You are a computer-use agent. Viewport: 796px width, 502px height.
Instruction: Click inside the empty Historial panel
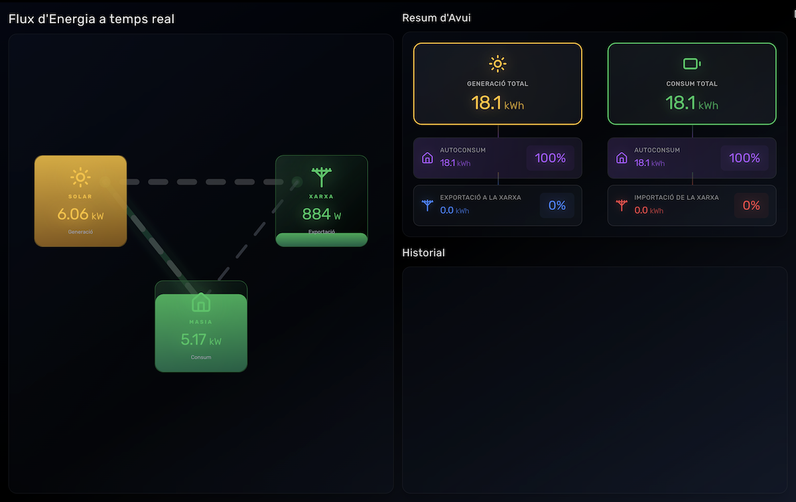pos(594,378)
